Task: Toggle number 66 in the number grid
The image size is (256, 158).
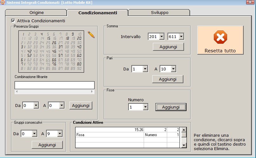Action: [54, 60]
